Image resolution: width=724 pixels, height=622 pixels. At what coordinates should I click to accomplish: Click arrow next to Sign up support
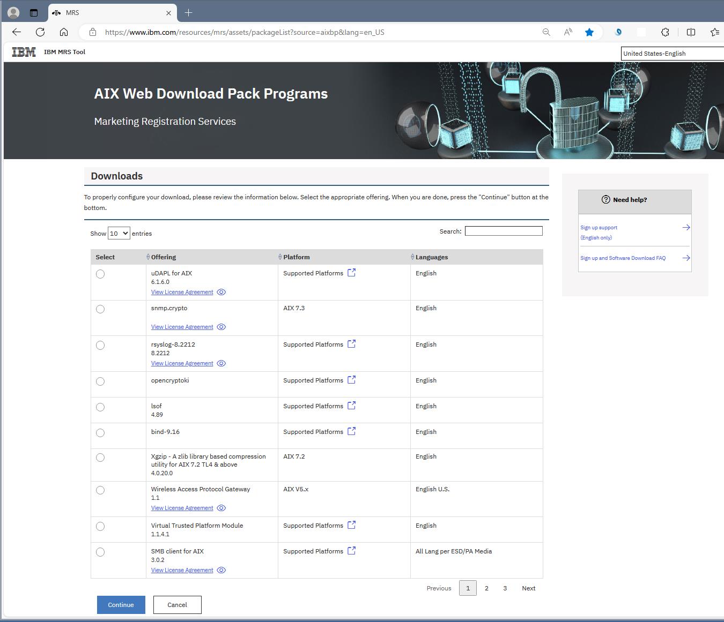click(686, 228)
